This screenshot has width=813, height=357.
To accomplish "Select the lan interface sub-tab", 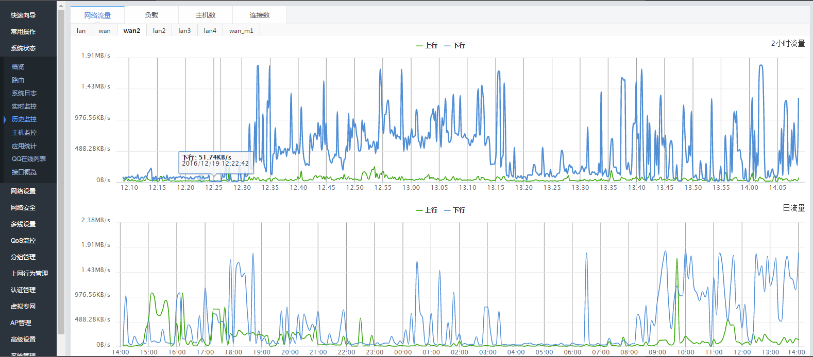I will 81,31.
